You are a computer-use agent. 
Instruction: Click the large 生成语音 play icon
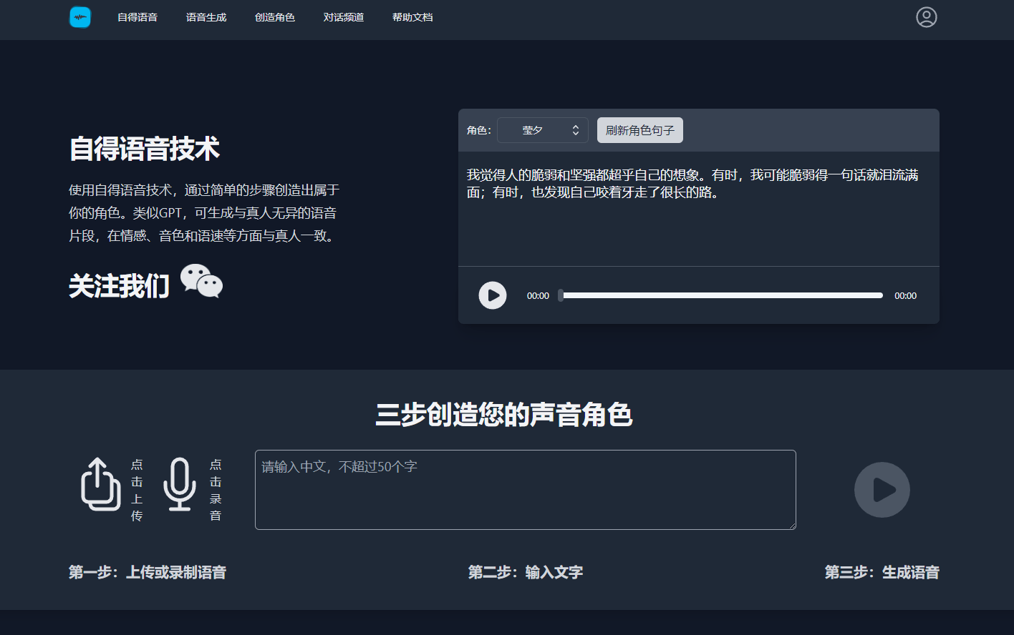(x=882, y=490)
